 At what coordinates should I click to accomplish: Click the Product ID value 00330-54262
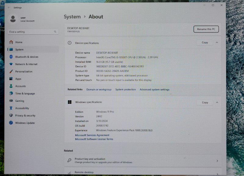click(112, 71)
